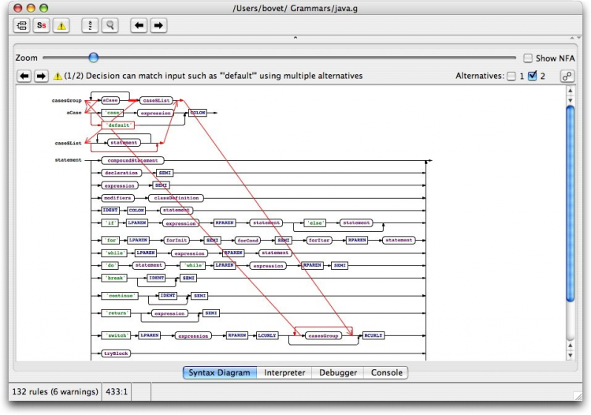Click the Syntax Diagram tab
This screenshot has height=415, width=591.
click(219, 372)
